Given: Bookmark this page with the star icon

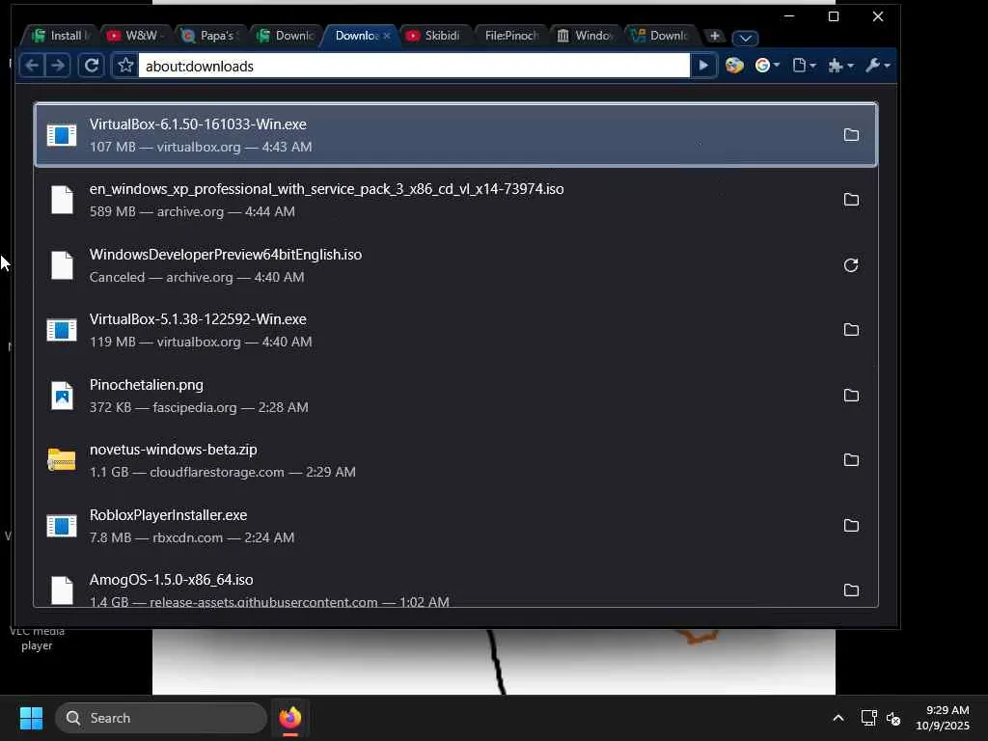Looking at the screenshot, I should pos(125,65).
